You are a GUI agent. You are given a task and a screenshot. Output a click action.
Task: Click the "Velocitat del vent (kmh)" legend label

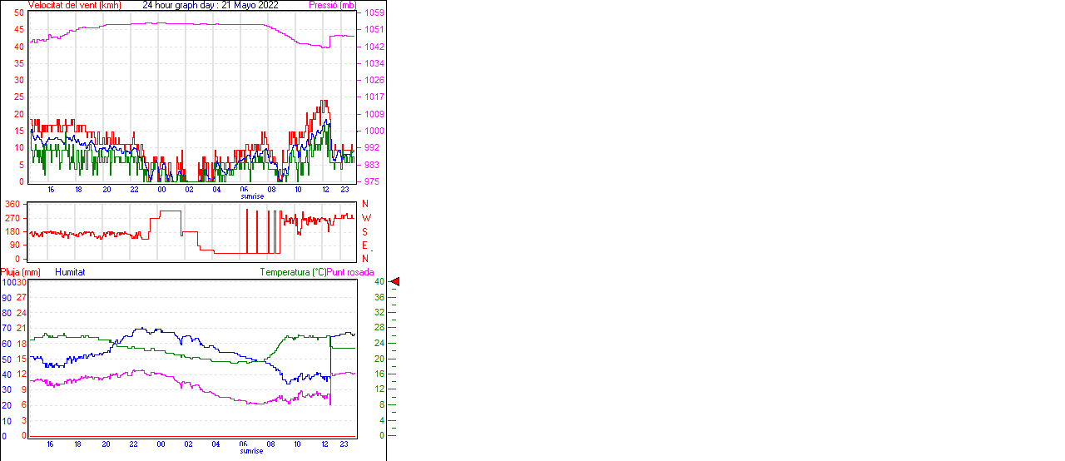75,5
